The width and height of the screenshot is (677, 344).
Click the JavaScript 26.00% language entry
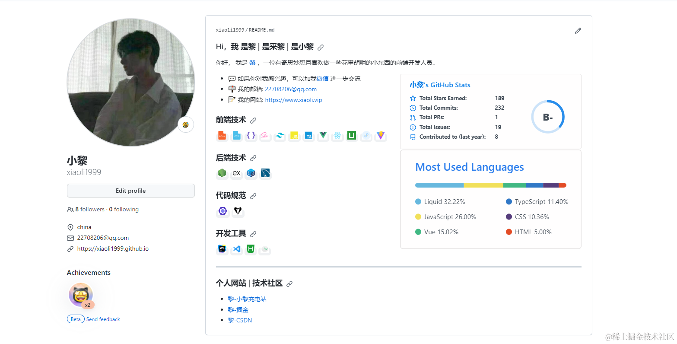coord(445,217)
